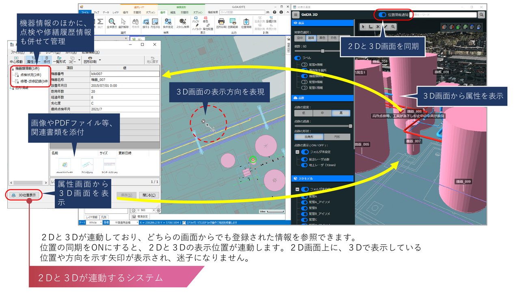Image resolution: width=528 pixels, height=297 pixels.
Task: Open the 平面直角座標 dropdown in status bar
Action: [137, 222]
